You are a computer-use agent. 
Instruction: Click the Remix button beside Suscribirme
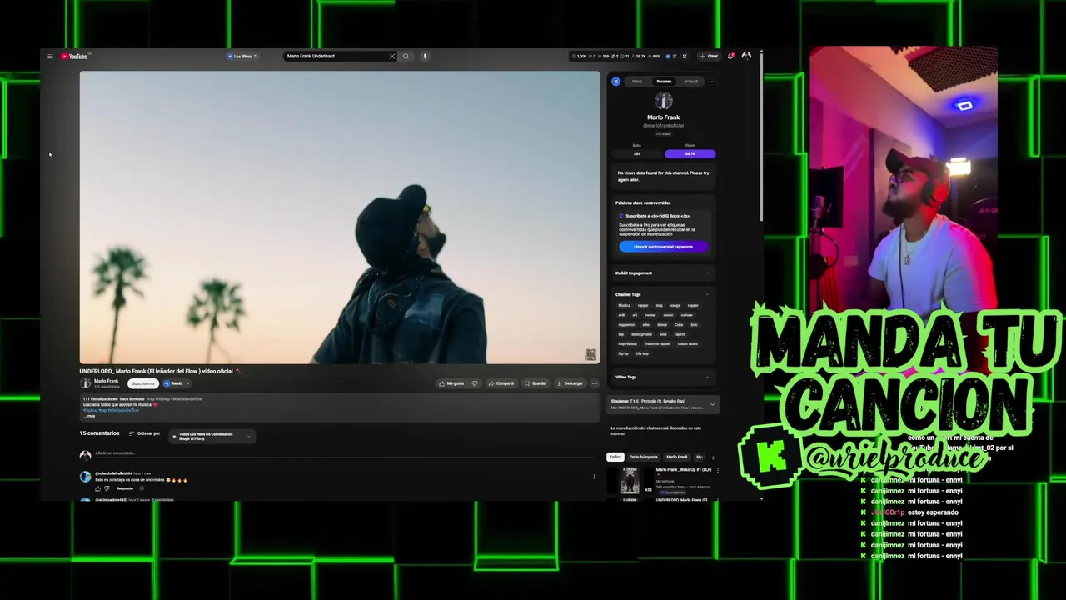coord(173,383)
